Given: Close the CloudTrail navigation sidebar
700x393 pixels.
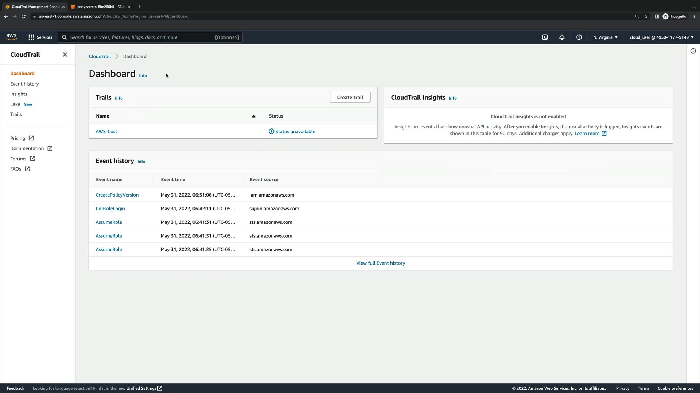Looking at the screenshot, I should pyautogui.click(x=65, y=55).
